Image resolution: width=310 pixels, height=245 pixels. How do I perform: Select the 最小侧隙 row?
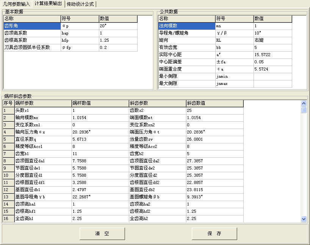(x=225, y=76)
